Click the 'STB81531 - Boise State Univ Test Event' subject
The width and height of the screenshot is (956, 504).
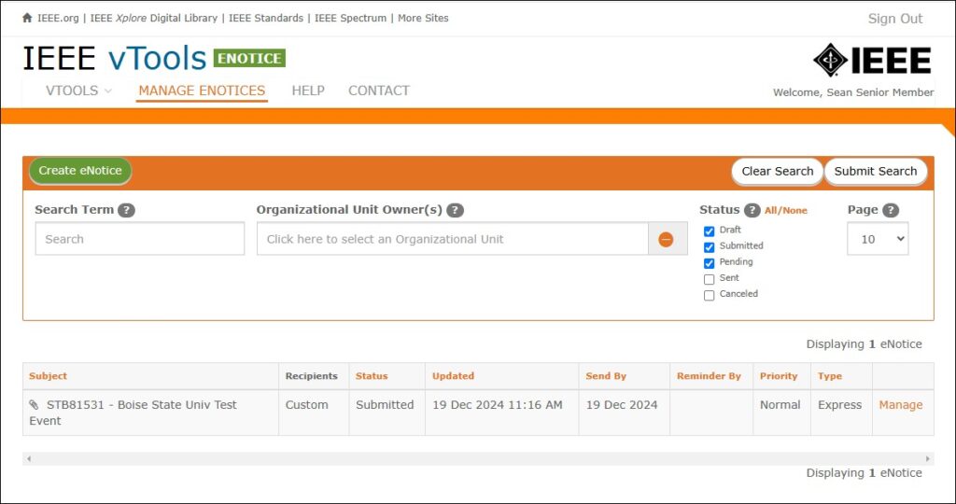[133, 413]
